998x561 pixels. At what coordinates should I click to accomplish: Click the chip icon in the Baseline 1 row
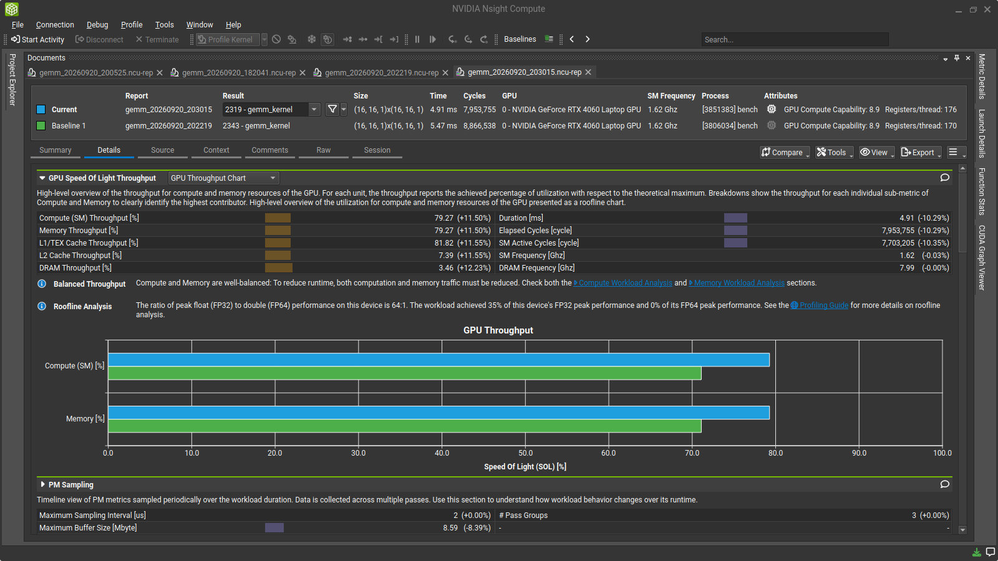772,125
